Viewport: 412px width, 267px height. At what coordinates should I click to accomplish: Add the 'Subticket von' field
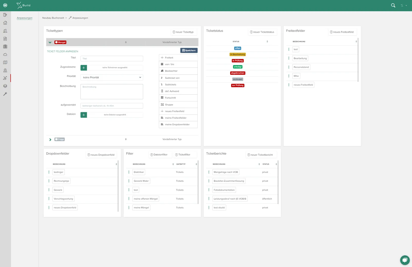click(178, 78)
